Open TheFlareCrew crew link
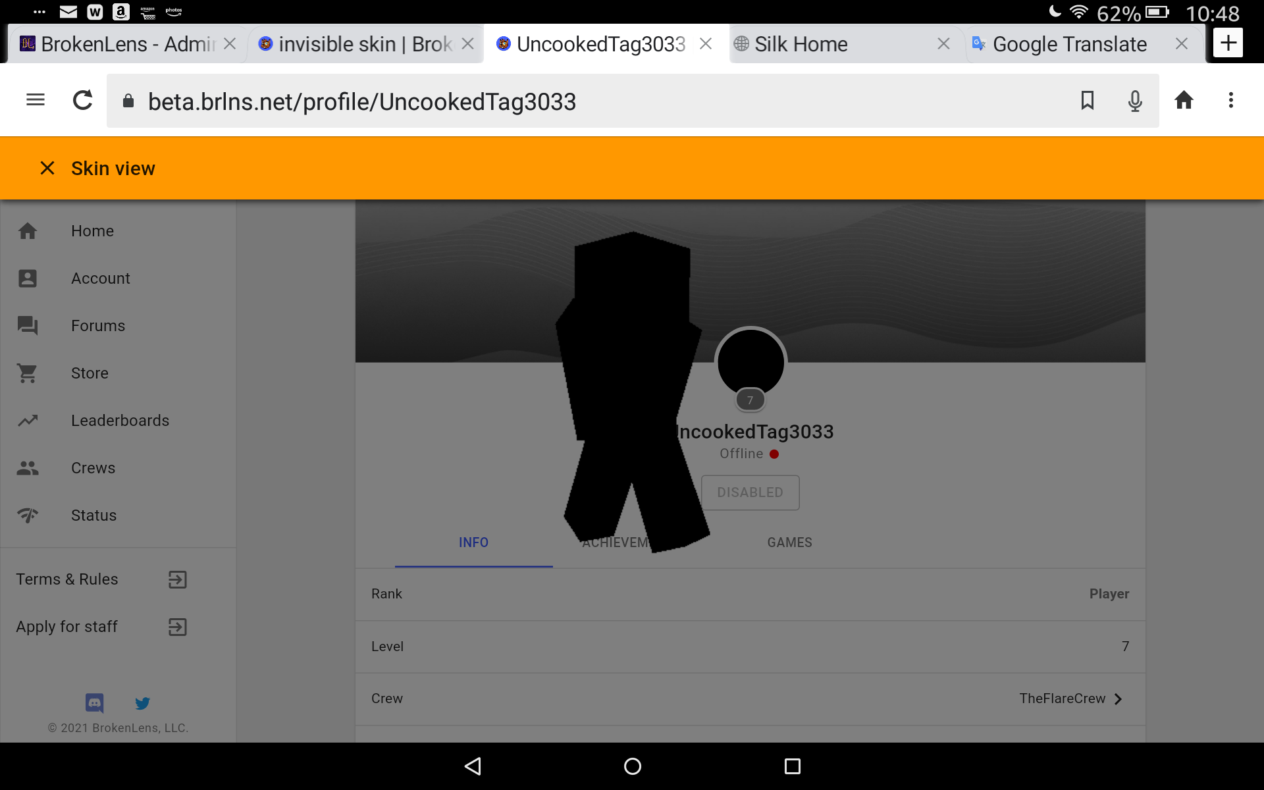 1062,698
